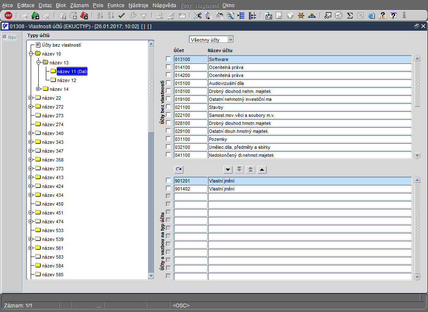Click the green checkmark toolbar icon
This screenshot has width=428, height=312.
[122, 16]
